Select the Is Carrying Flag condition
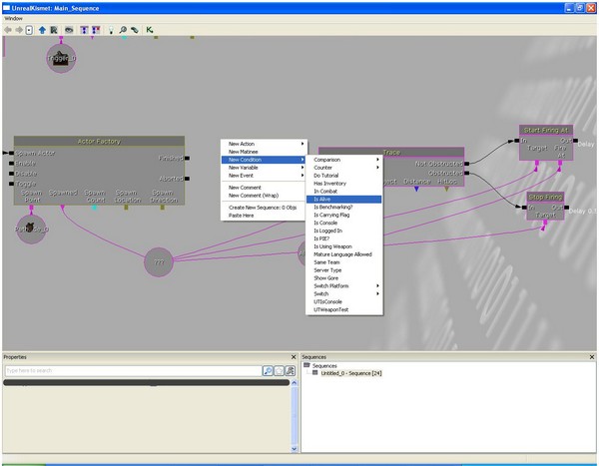 coord(343,215)
